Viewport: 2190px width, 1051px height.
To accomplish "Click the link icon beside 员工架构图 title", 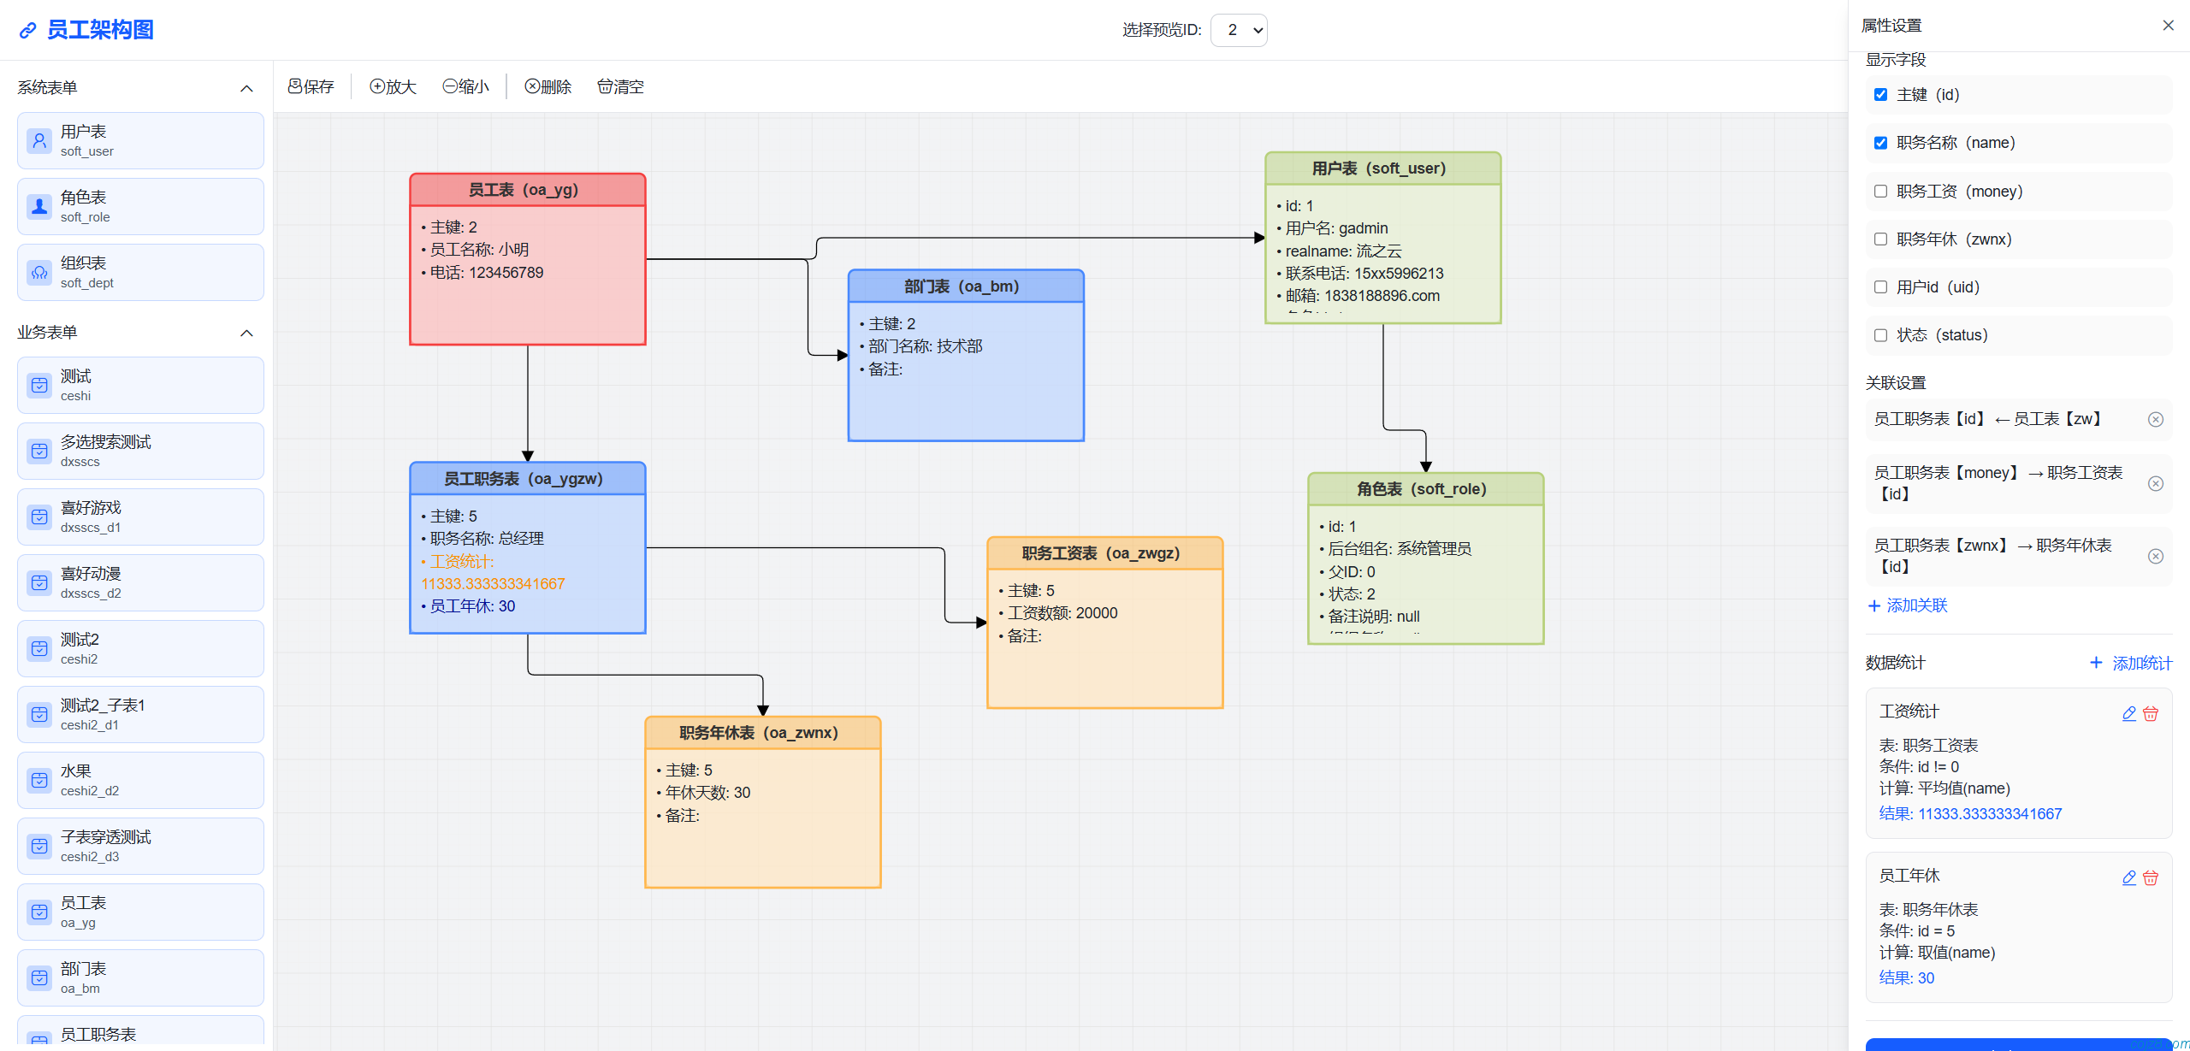I will (28, 30).
